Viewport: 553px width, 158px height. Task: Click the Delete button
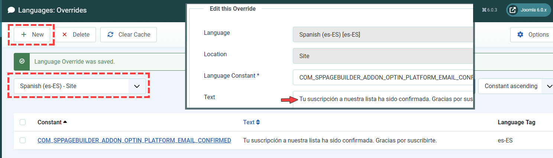click(x=75, y=34)
